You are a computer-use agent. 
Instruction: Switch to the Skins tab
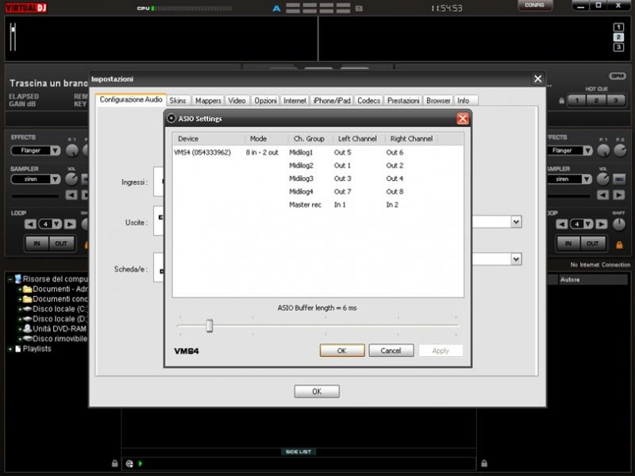(x=178, y=101)
